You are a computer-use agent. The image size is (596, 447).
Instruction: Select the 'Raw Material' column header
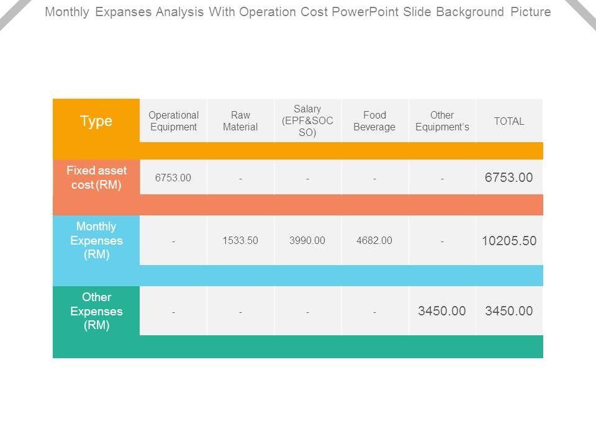pos(240,121)
